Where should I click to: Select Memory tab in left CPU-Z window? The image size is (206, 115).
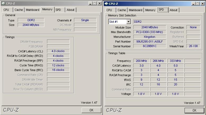pyautogui.click(x=48, y=10)
